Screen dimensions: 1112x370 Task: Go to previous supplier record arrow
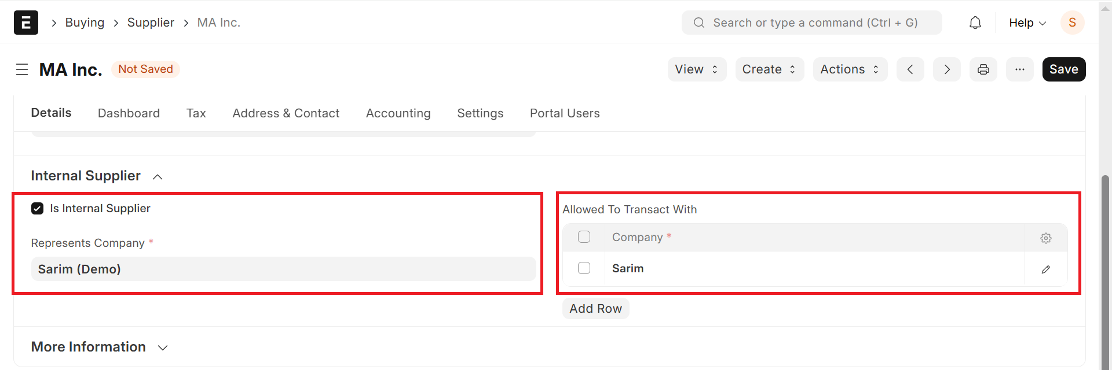coord(910,69)
